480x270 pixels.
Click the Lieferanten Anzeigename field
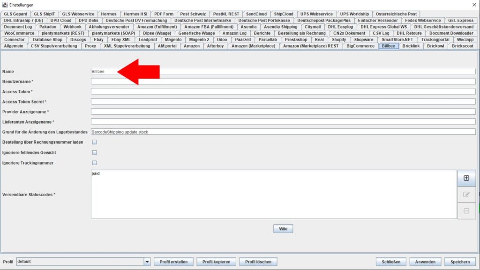tap(283, 122)
